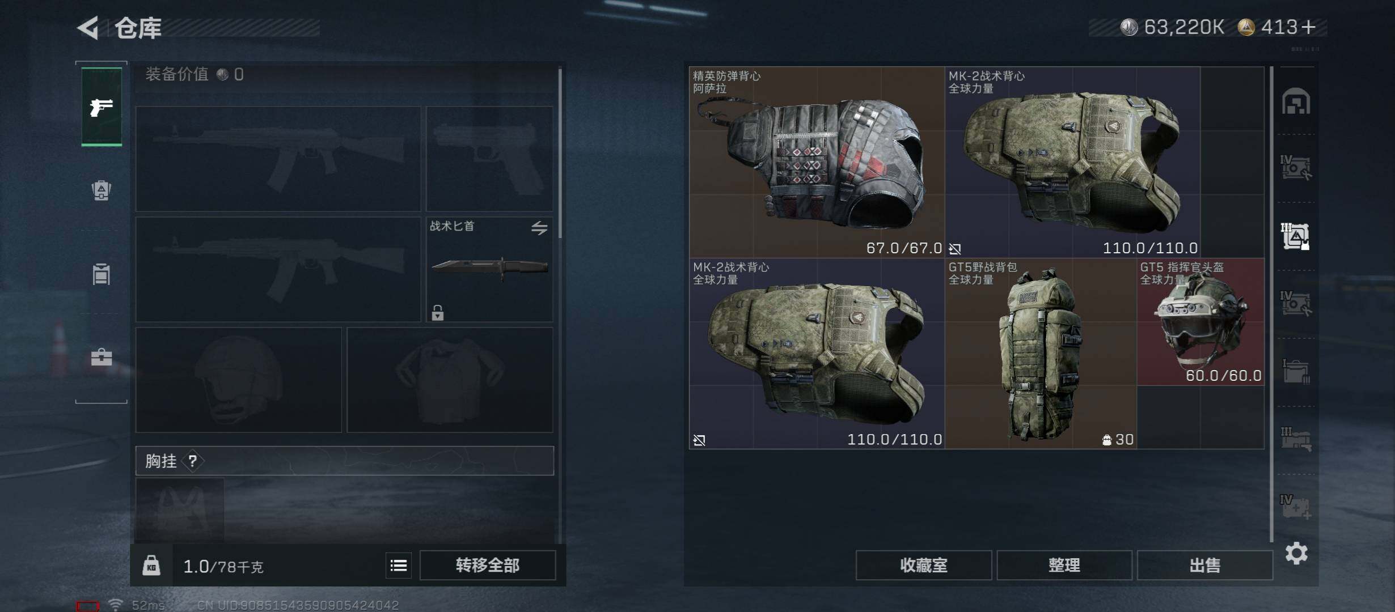Open the 收藏室 collection room
The height and width of the screenshot is (612, 1395).
click(924, 565)
